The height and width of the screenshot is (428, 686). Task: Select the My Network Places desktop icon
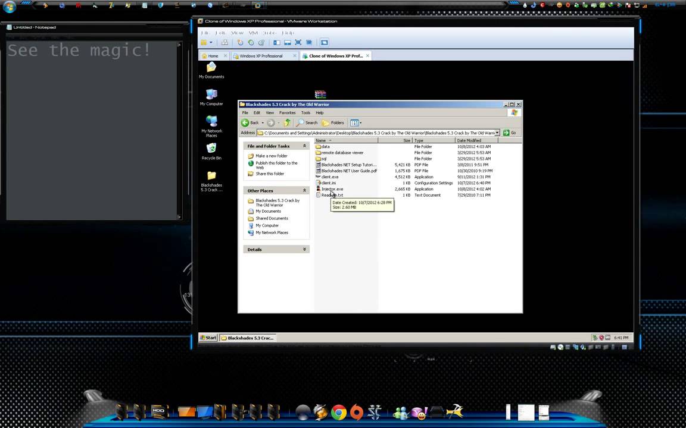pyautogui.click(x=211, y=127)
